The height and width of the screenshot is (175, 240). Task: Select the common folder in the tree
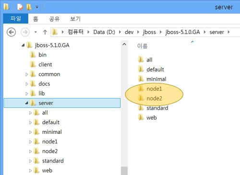pyautogui.click(x=49, y=74)
